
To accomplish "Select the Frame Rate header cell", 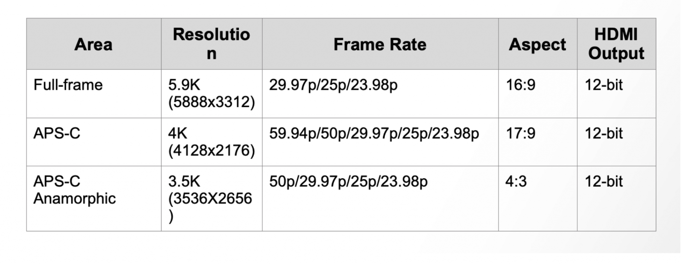I will coord(380,44).
